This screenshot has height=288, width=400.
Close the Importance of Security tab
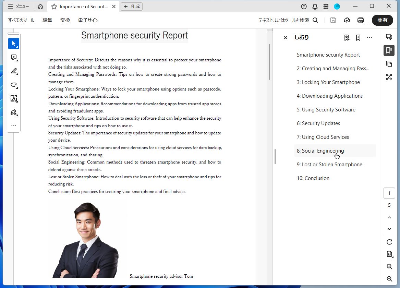pyautogui.click(x=114, y=7)
